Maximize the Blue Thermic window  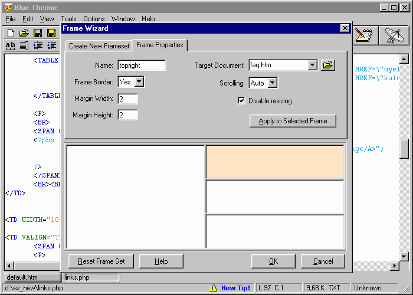coord(394,7)
